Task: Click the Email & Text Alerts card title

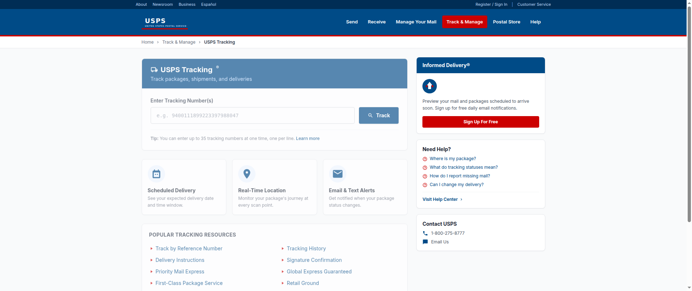Action: pyautogui.click(x=352, y=190)
